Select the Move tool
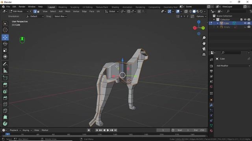The image size is (252, 141). [5, 38]
